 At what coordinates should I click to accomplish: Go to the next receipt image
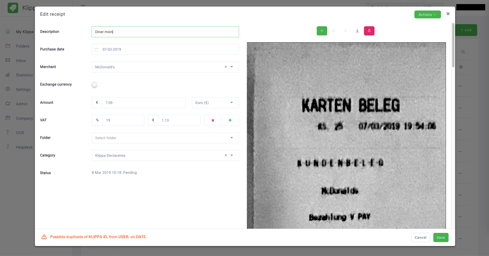[x=345, y=31]
